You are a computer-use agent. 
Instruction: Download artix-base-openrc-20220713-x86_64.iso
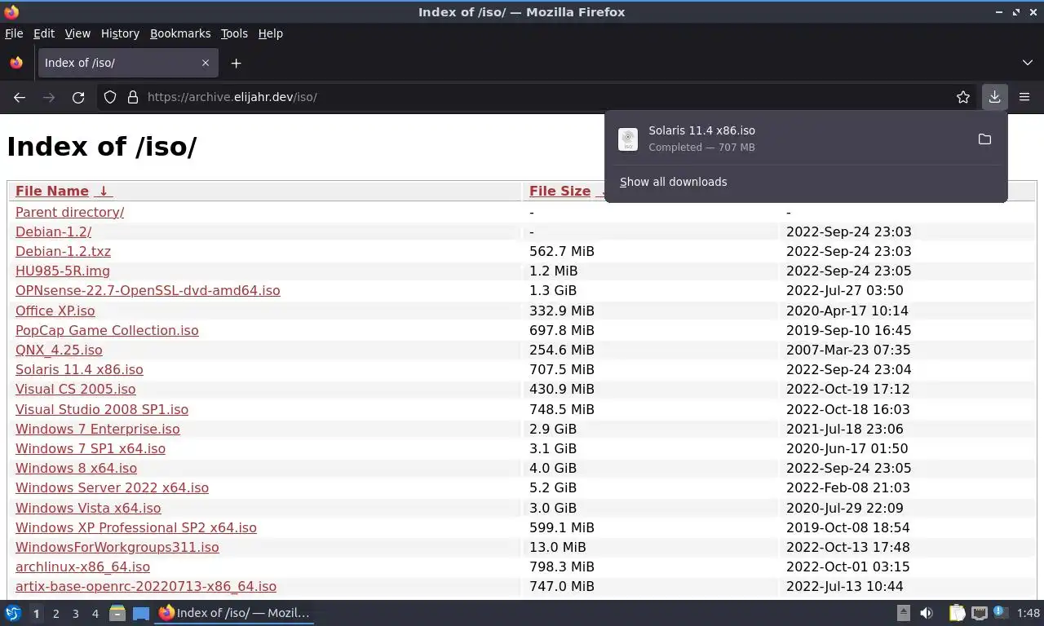(x=146, y=586)
